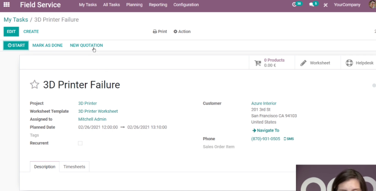Screen dimensions: 376x191
Task: Go back to My Tasks breadcrumb
Action: point(16,20)
